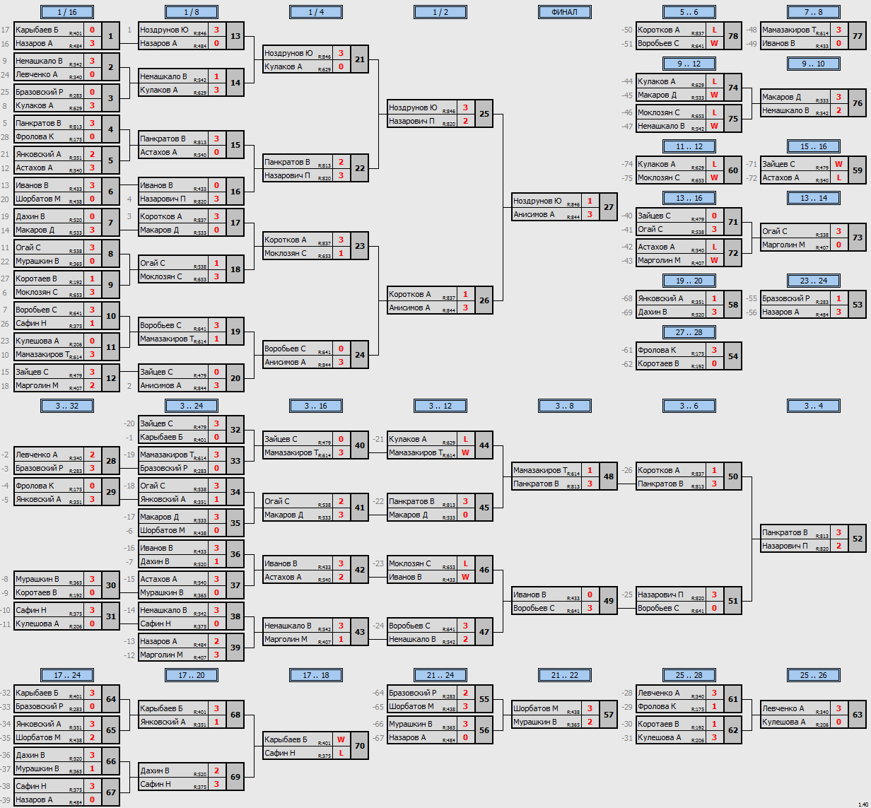The height and width of the screenshot is (808, 871).
Task: Open the '3 .. 4' bracket header
Action: tap(814, 406)
